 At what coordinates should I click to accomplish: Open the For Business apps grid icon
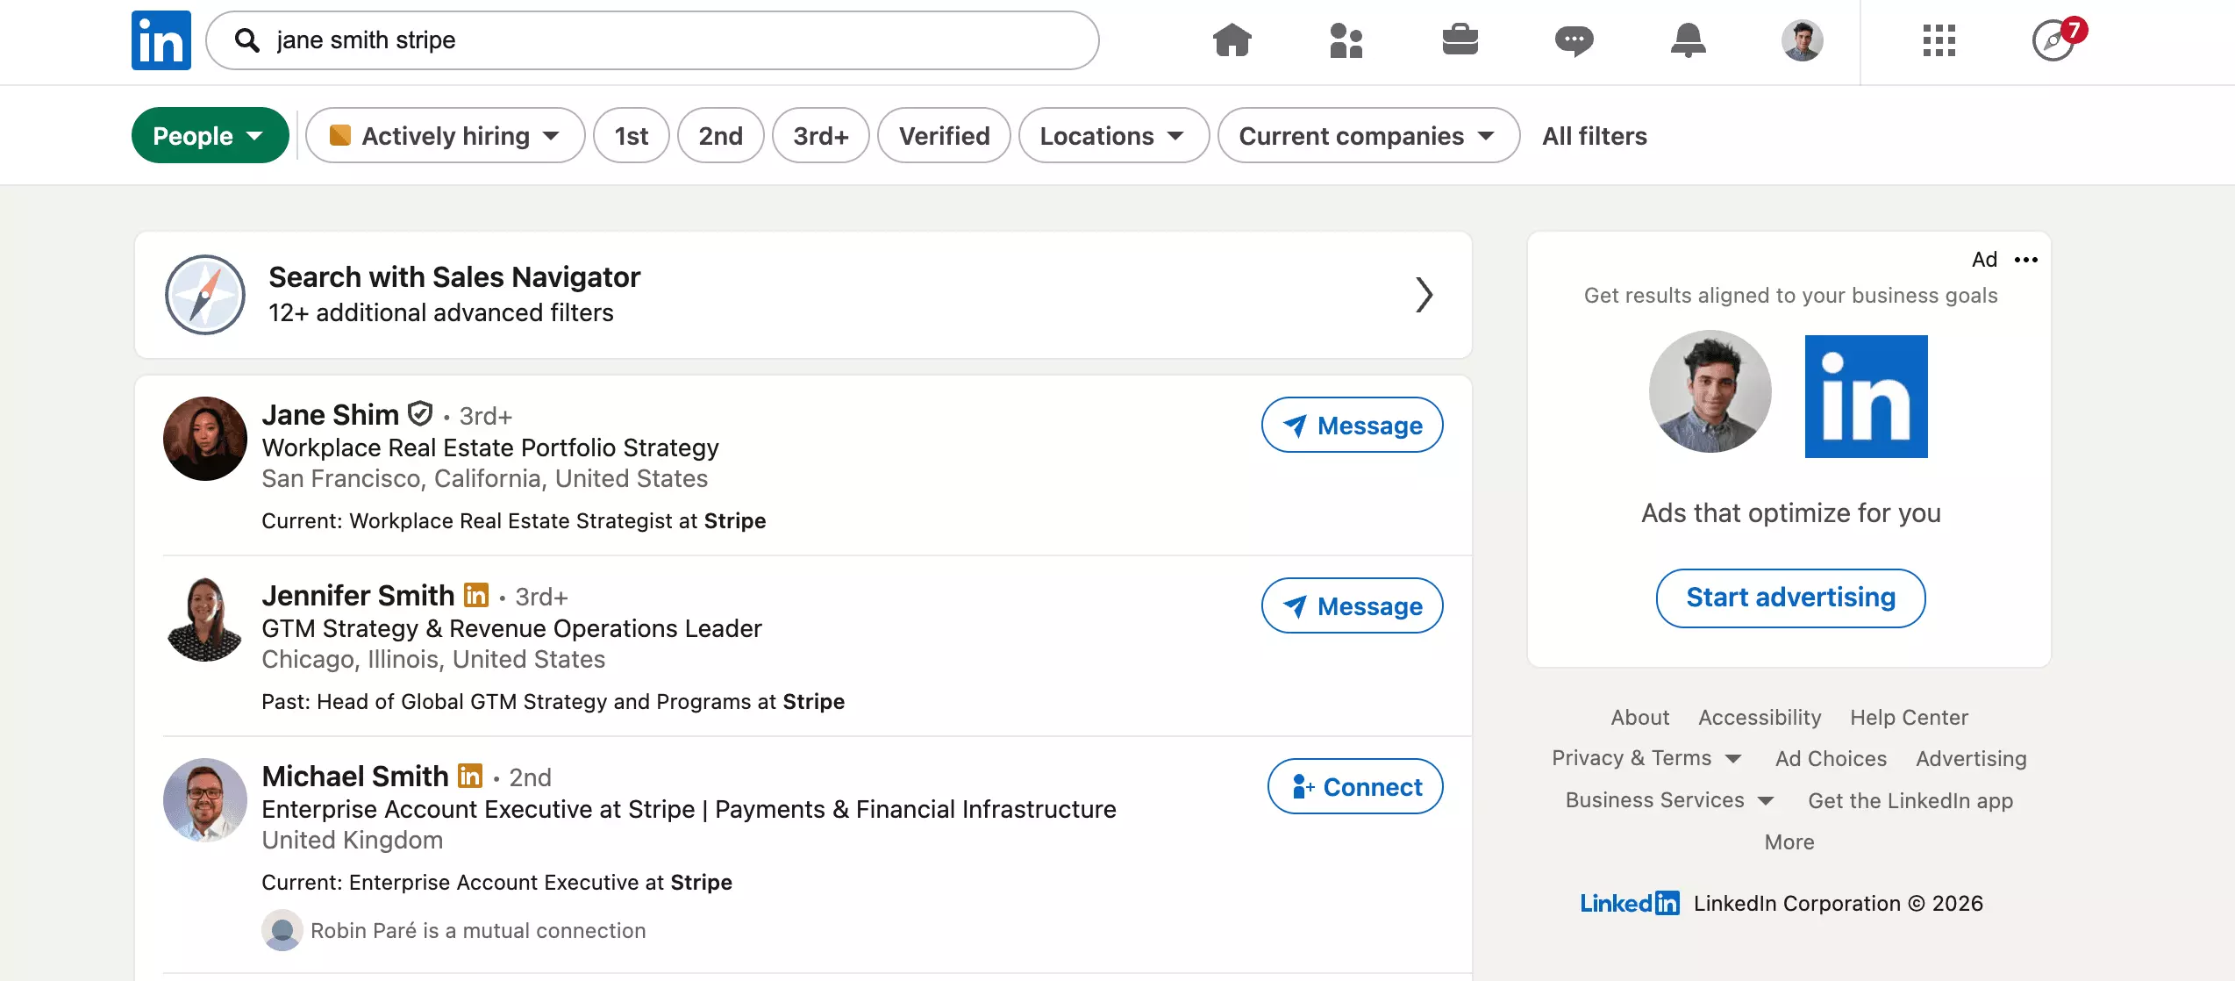coord(1939,40)
